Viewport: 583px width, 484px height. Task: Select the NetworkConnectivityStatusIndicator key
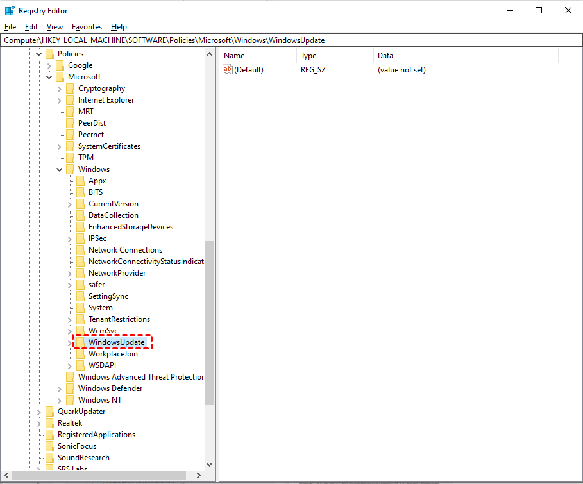click(x=146, y=262)
